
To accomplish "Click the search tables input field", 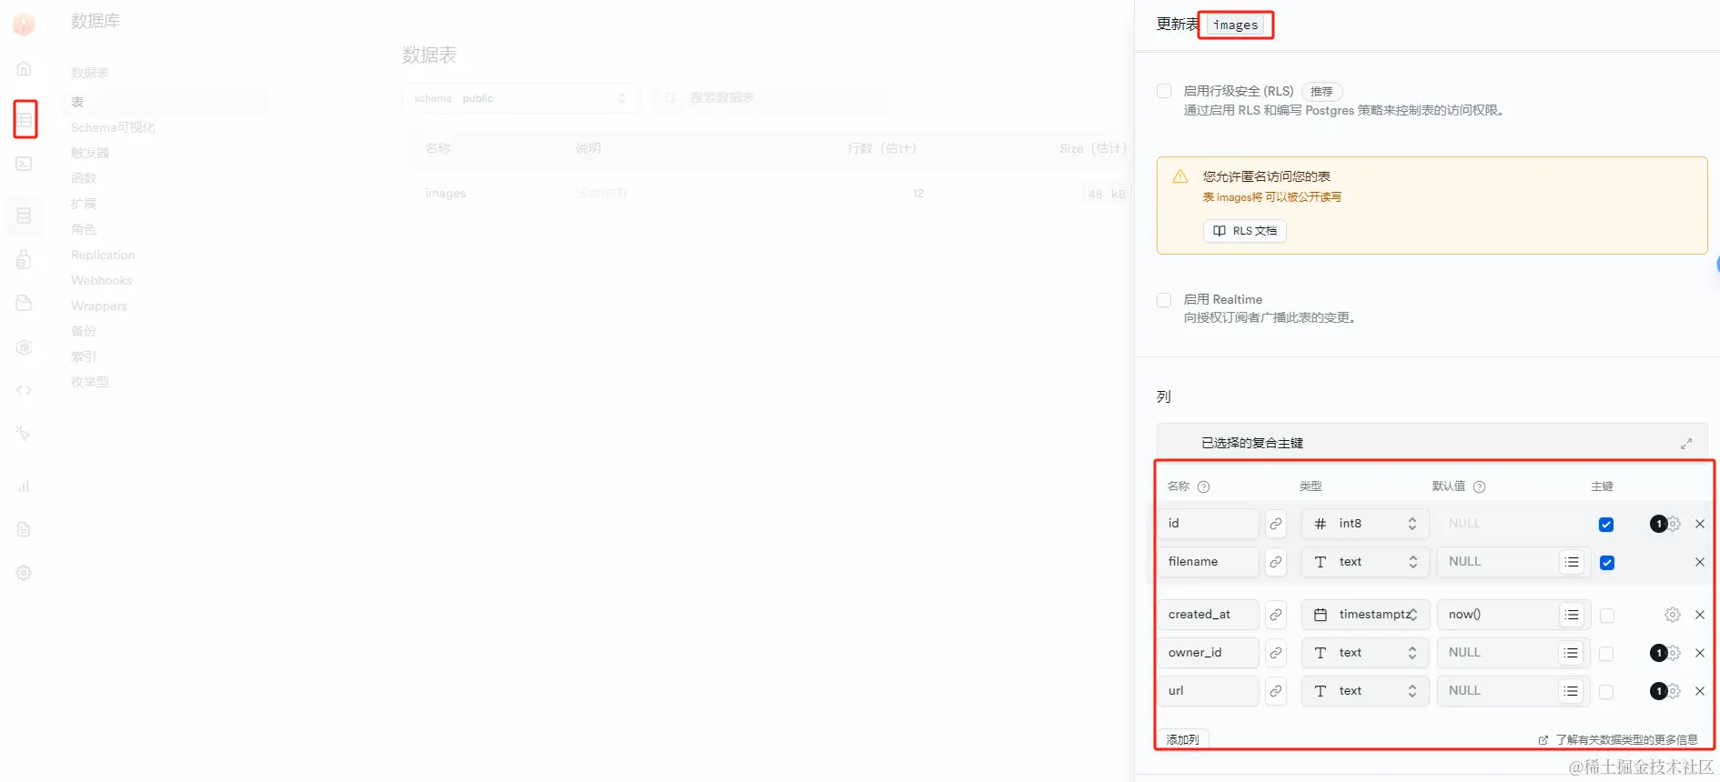I will (769, 98).
